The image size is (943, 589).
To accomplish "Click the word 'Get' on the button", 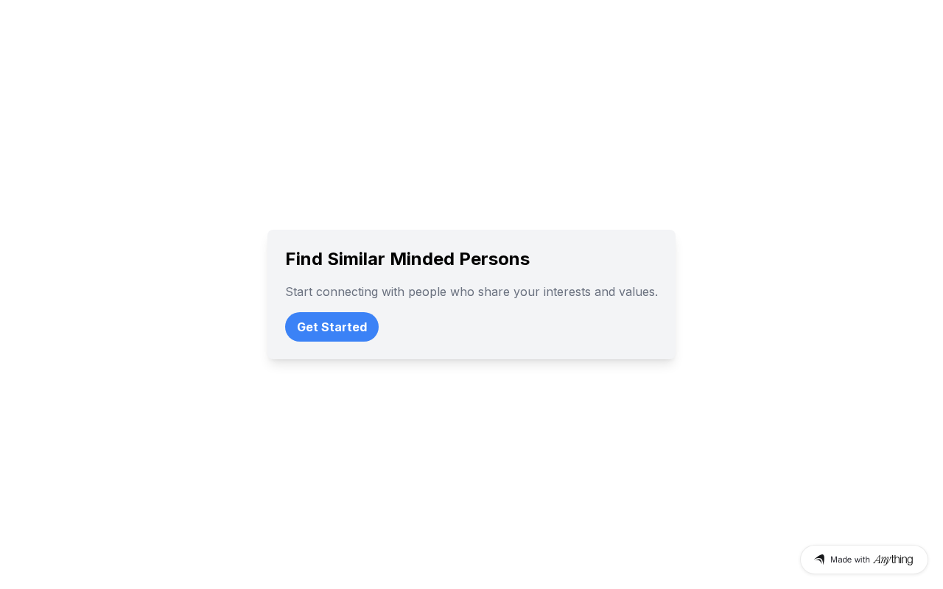I will click(308, 327).
